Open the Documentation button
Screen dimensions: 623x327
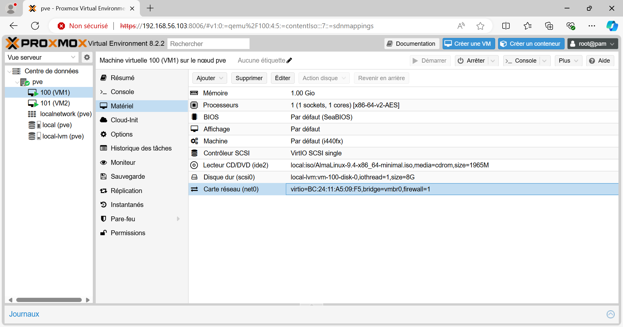pyautogui.click(x=412, y=44)
